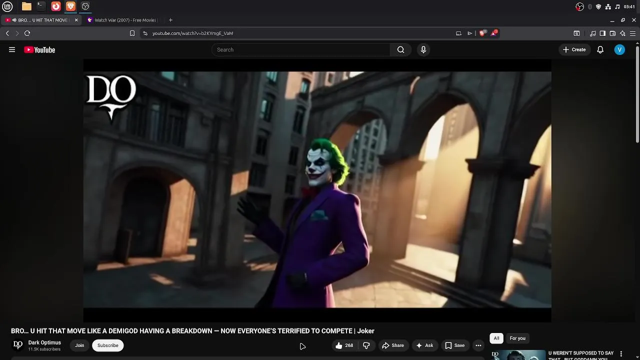Click the Dark Optimus channel avatar

click(x=17, y=345)
